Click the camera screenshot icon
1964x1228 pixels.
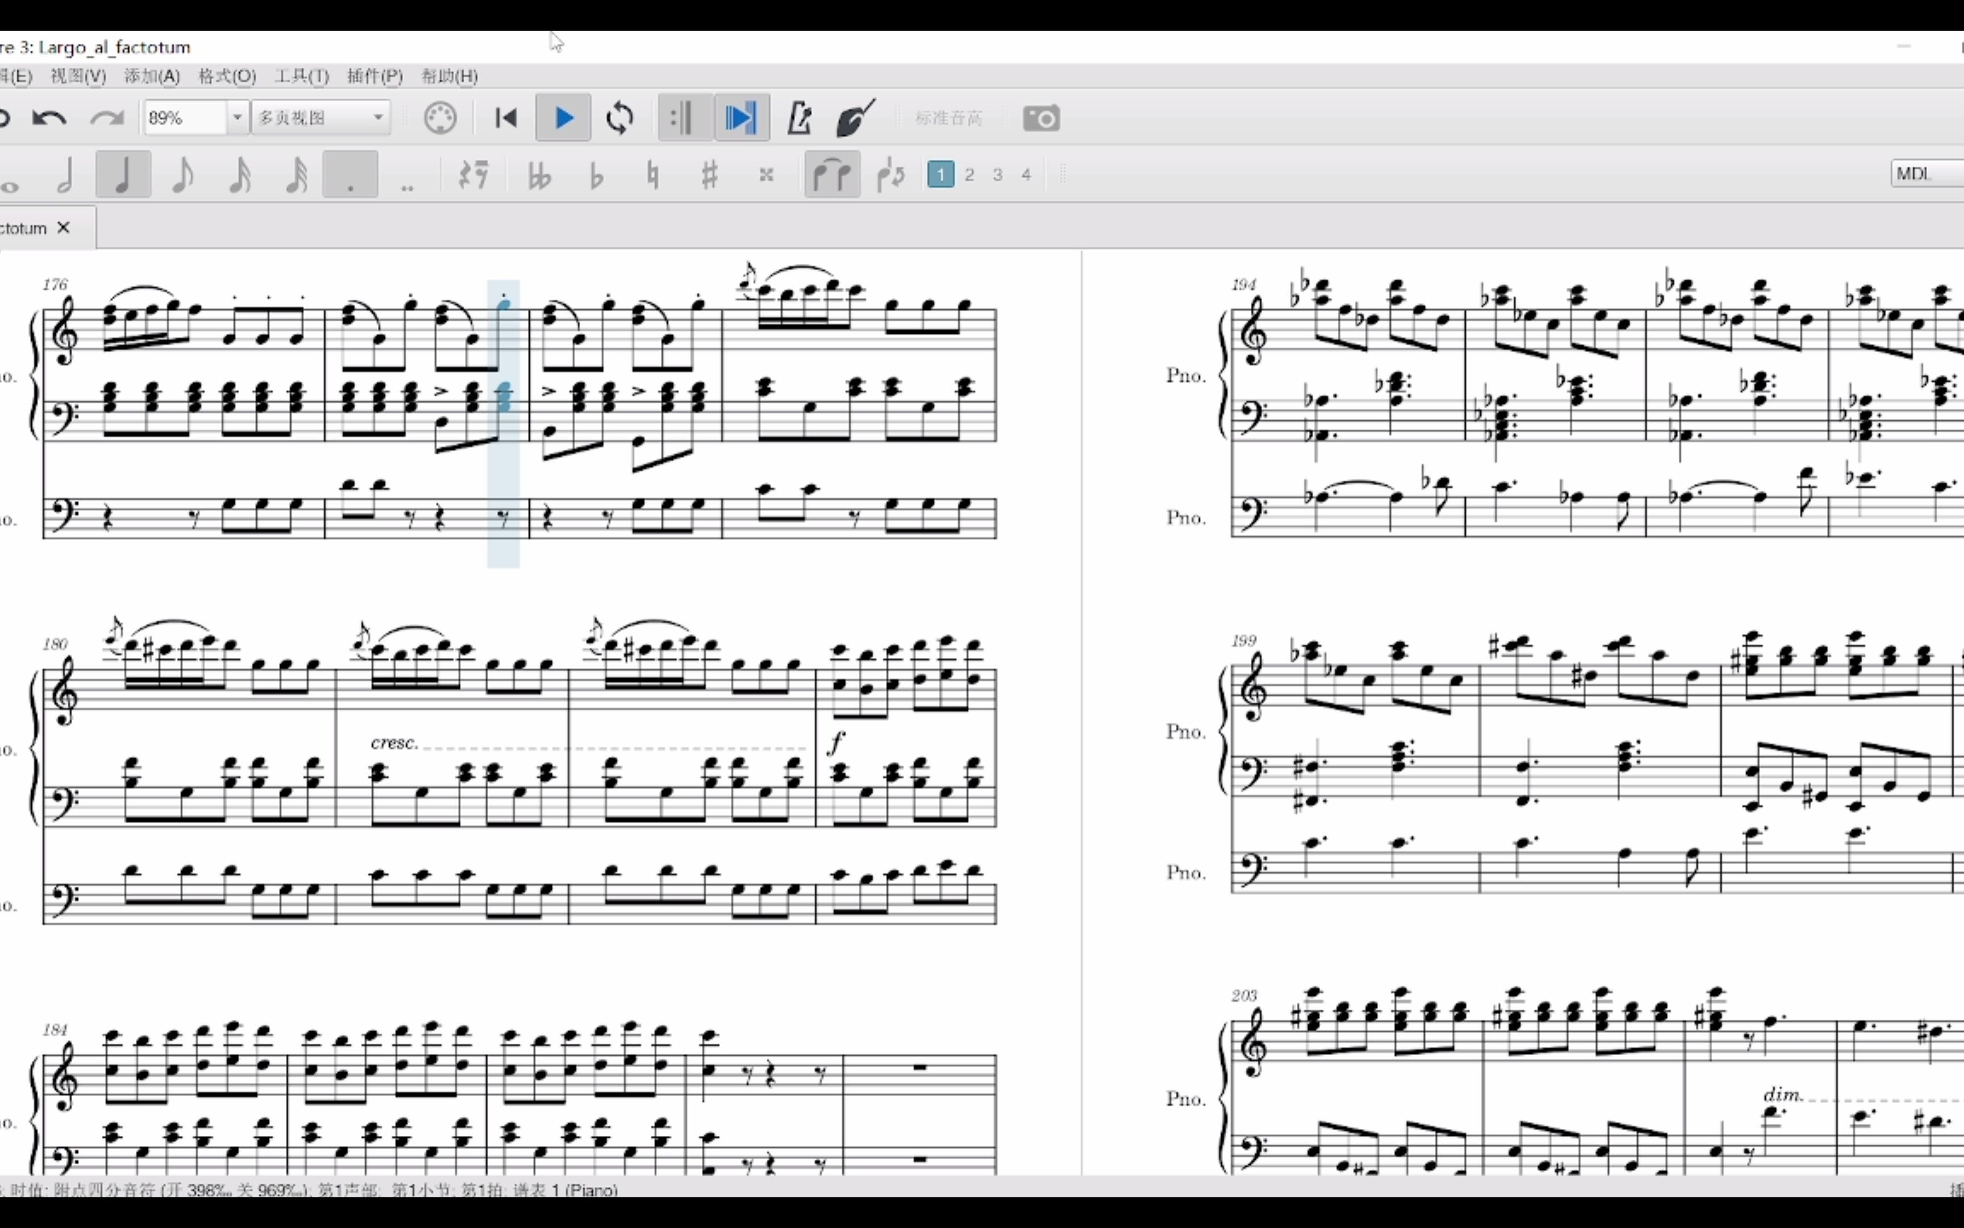click(1041, 119)
